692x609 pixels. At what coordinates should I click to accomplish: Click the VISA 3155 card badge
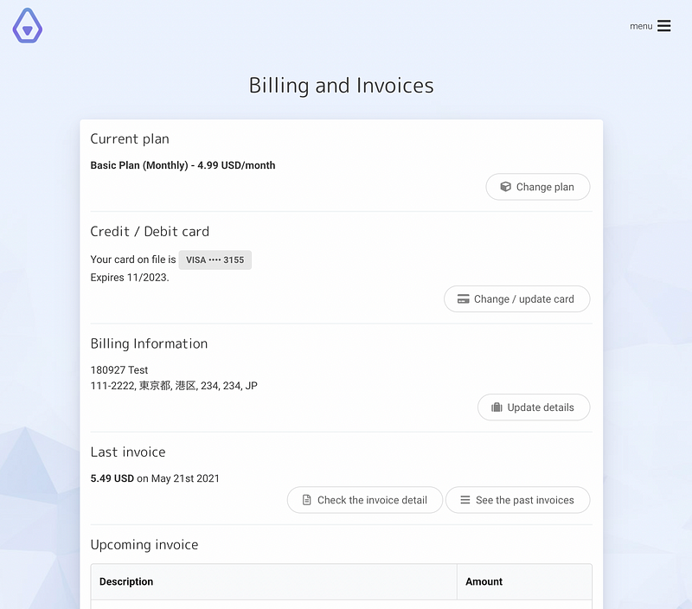coord(215,260)
